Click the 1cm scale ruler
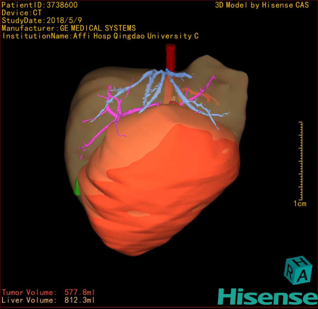This screenshot has height=309, width=318. click(300, 161)
